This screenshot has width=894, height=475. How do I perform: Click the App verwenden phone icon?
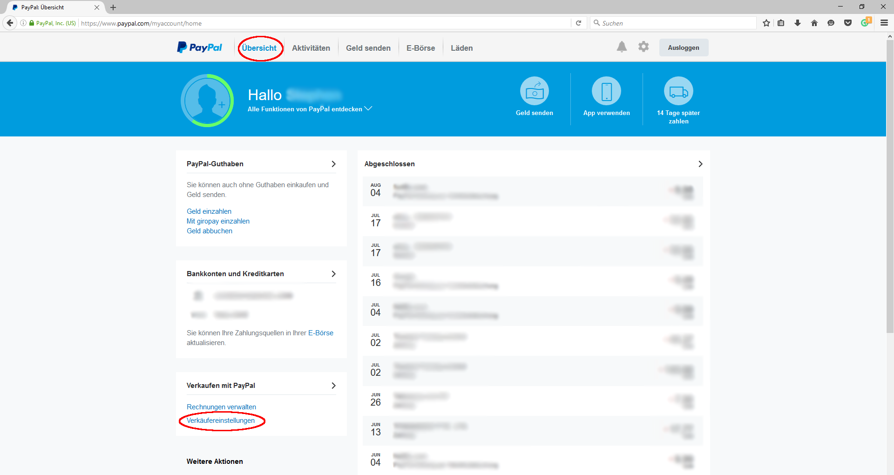click(606, 91)
